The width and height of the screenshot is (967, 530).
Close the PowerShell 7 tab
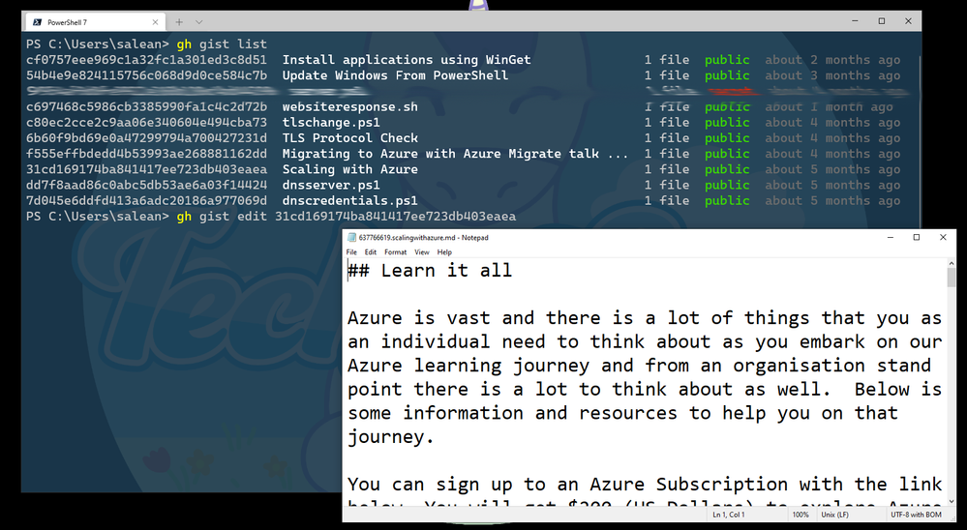point(155,22)
